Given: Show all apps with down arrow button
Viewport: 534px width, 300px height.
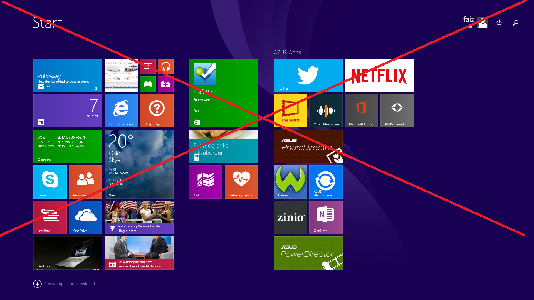Looking at the screenshot, I should 38,284.
